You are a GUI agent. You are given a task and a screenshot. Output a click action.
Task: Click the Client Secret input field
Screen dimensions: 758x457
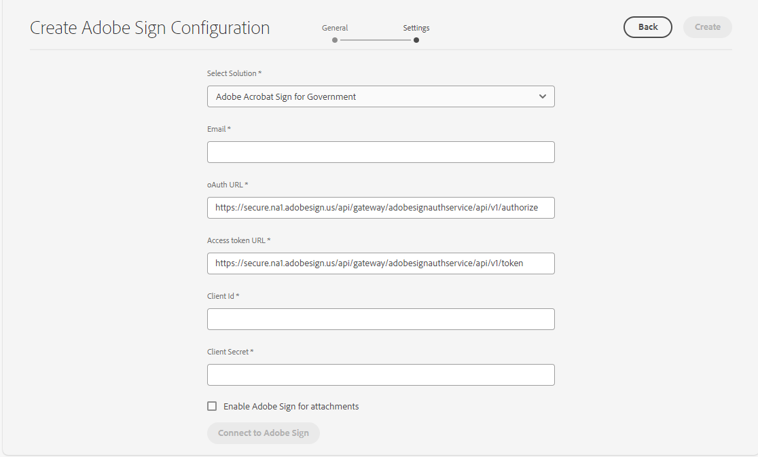[380, 375]
